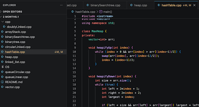Click C++ icon beside circularLinked.cpp
The image size is (199, 107).
coord(2,47)
